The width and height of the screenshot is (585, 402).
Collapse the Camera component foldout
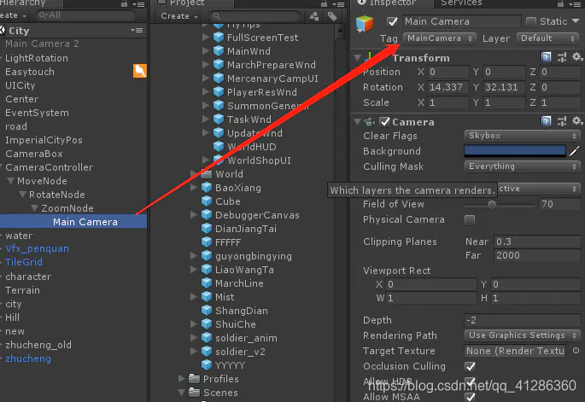pos(358,121)
